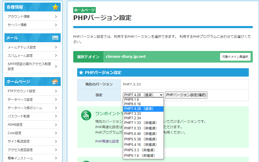259x162 pixels.
Task: Select PHP7.2.34 from the dropdown list
Action: tap(143, 118)
